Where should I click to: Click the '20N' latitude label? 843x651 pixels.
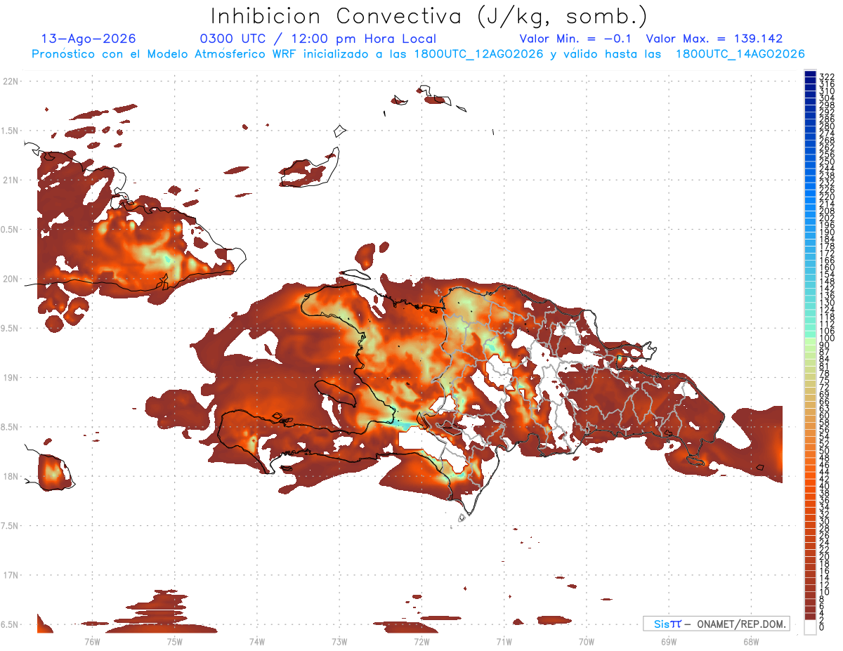[x=10, y=279]
